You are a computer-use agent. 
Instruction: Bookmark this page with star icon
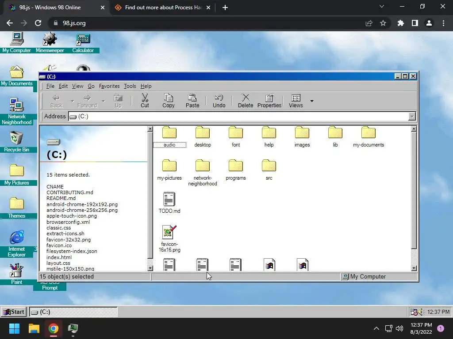[383, 23]
